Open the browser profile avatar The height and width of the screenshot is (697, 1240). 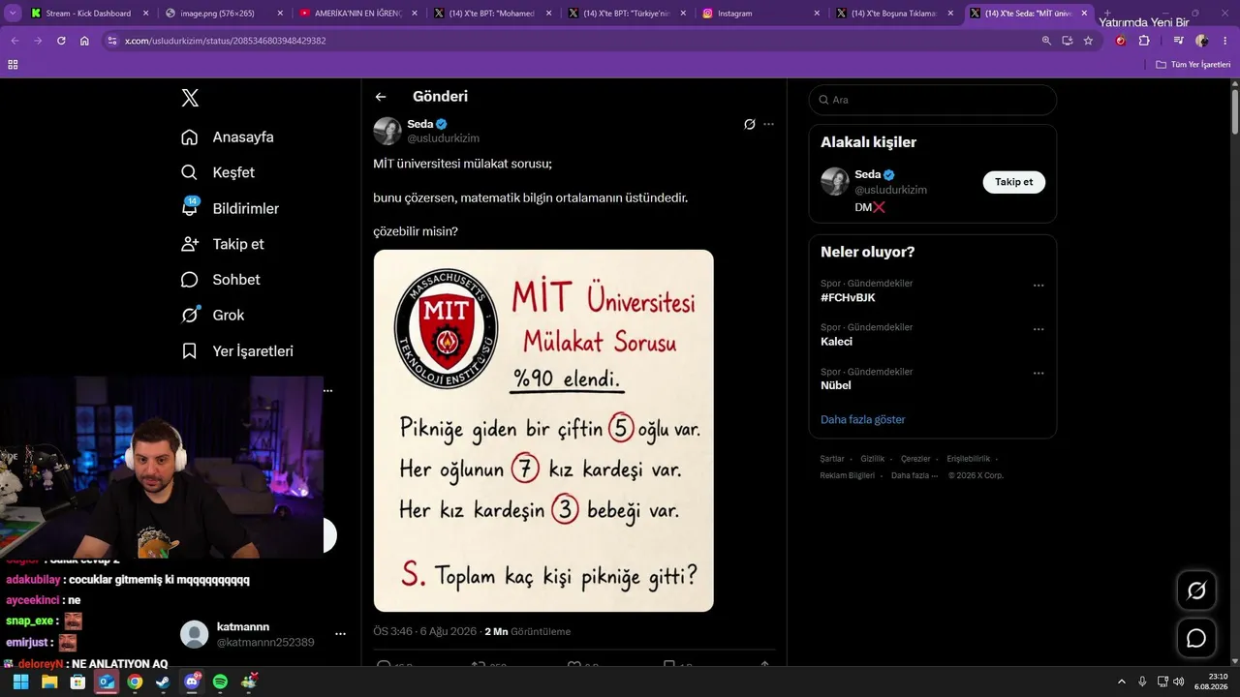click(x=1202, y=41)
